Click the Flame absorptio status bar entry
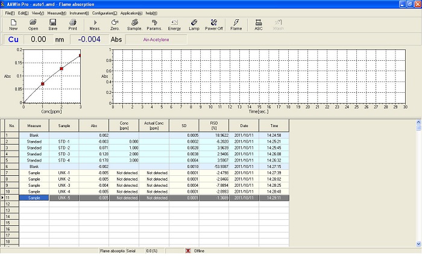The height and width of the screenshot is (256, 422). [x=112, y=251]
